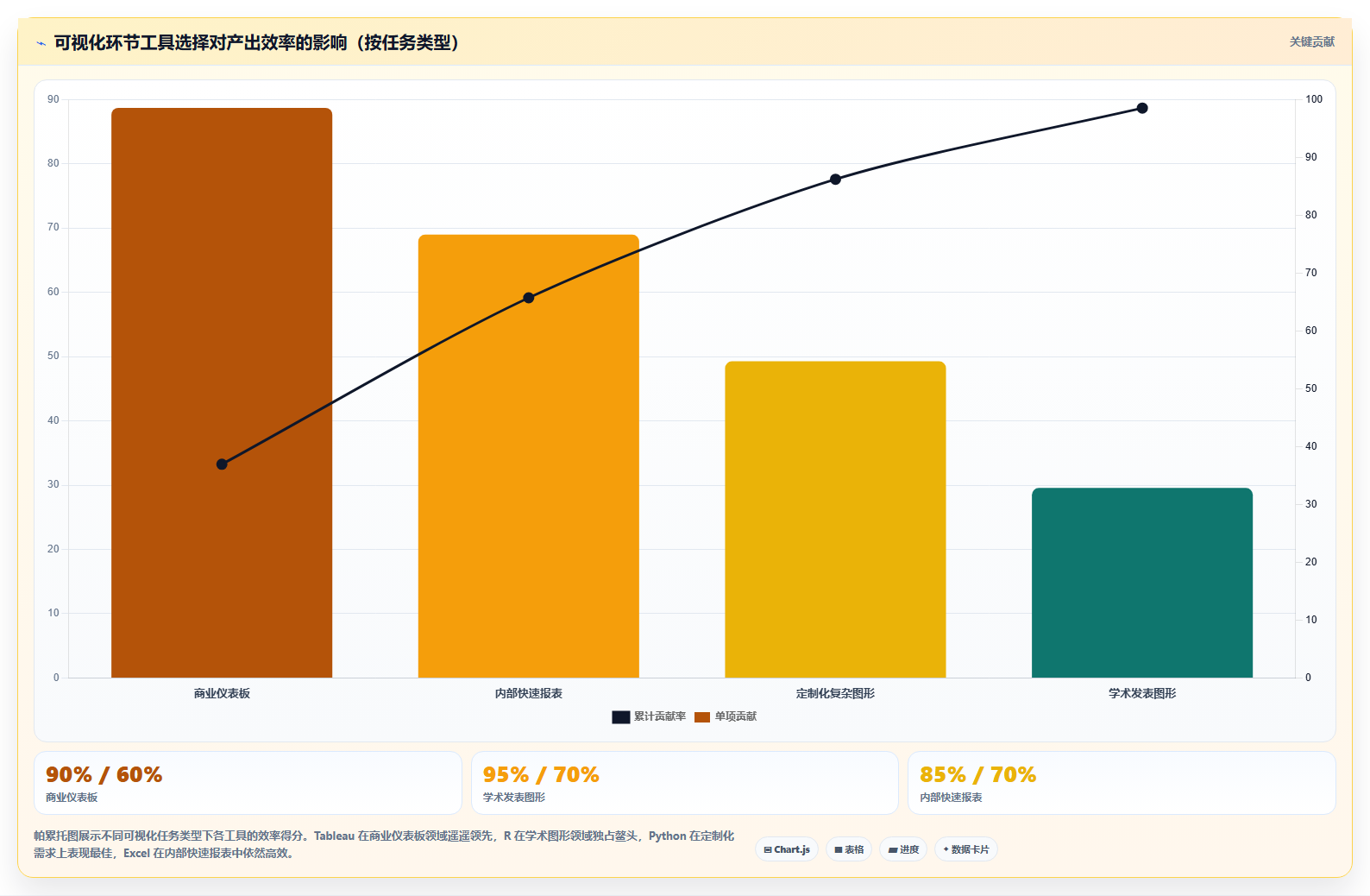Select the yellow 定制化复杂图形 bar
This screenshot has height=896, width=1370.
click(835, 520)
